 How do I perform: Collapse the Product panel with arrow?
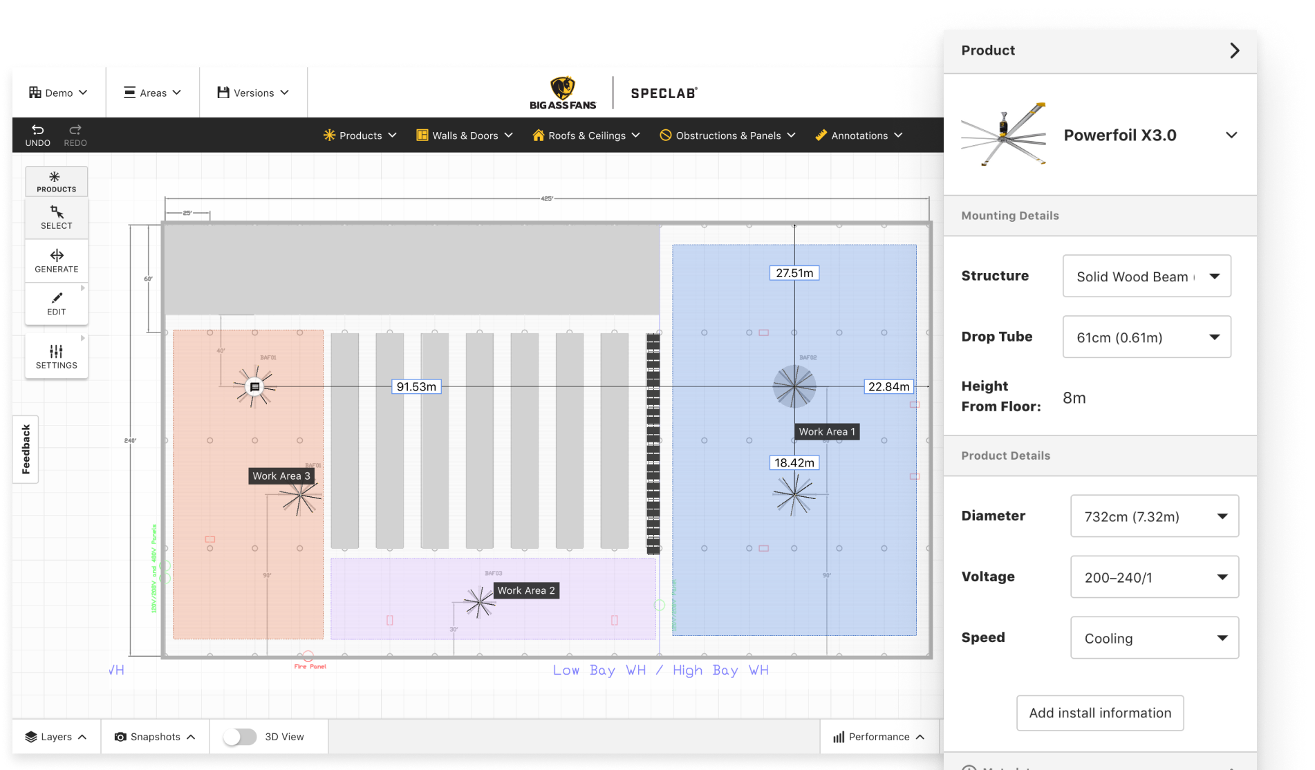click(1235, 50)
